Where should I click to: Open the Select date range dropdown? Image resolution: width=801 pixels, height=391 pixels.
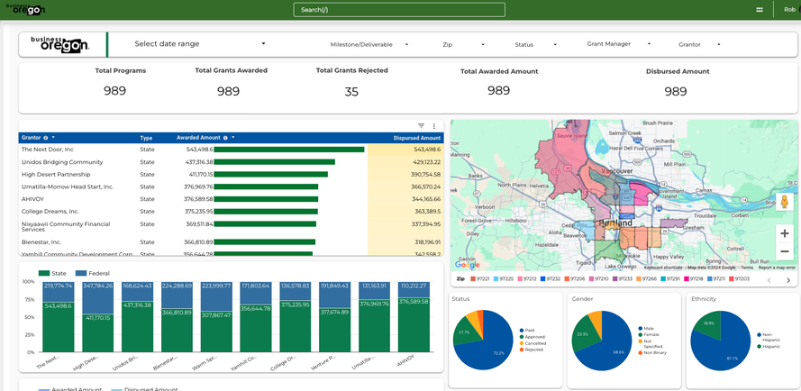point(199,44)
